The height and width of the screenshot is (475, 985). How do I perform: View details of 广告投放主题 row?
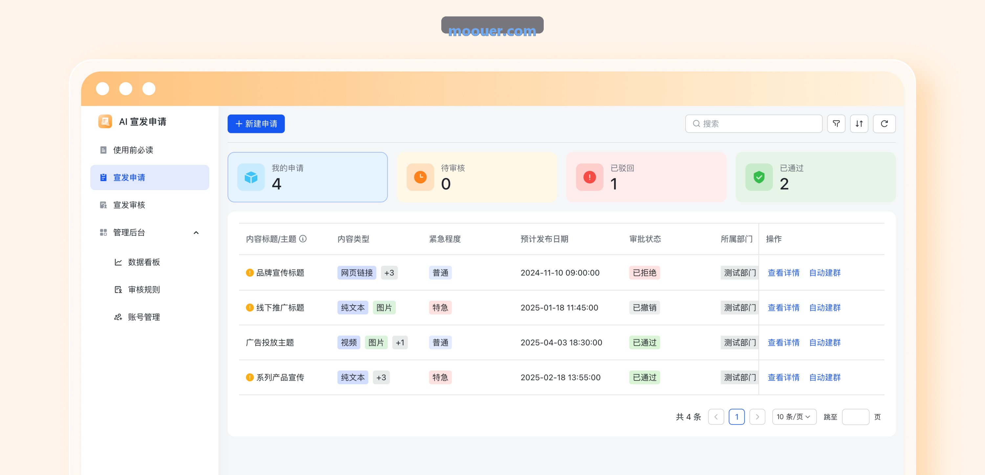[x=783, y=342]
